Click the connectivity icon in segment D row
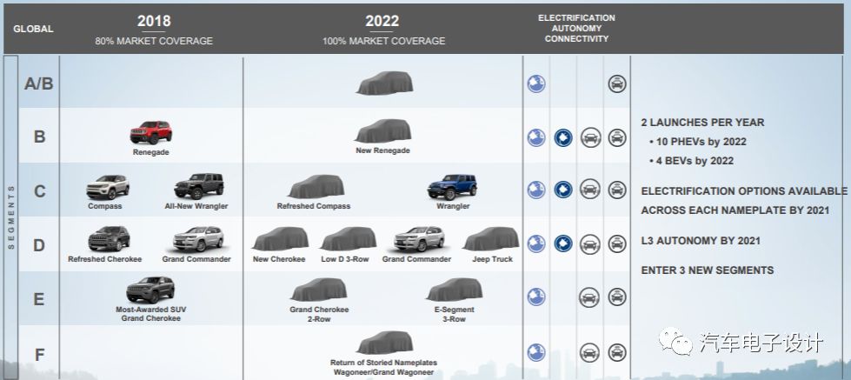 coord(617,243)
